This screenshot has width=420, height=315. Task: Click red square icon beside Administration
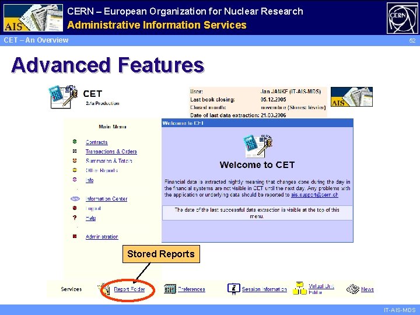tap(75, 236)
